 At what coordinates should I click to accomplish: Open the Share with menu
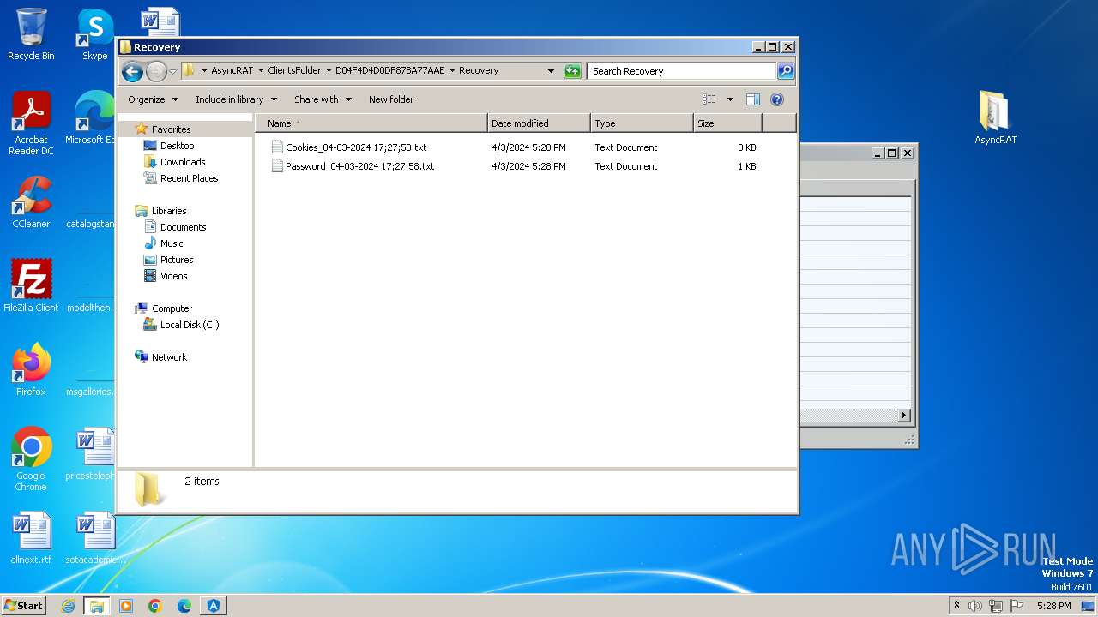tap(323, 99)
